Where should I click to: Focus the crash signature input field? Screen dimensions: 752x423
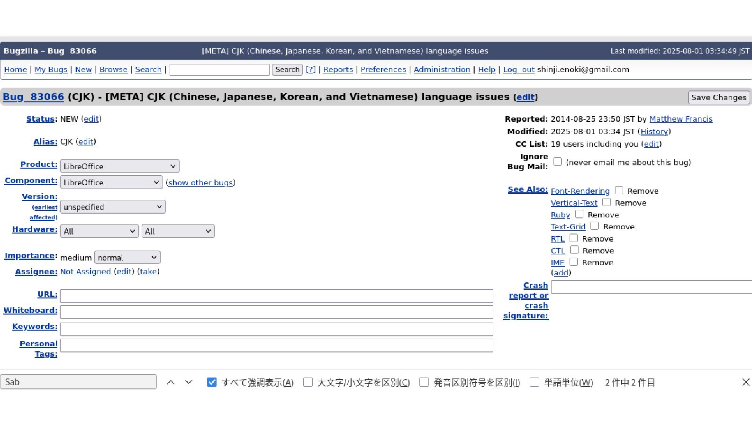(x=652, y=287)
